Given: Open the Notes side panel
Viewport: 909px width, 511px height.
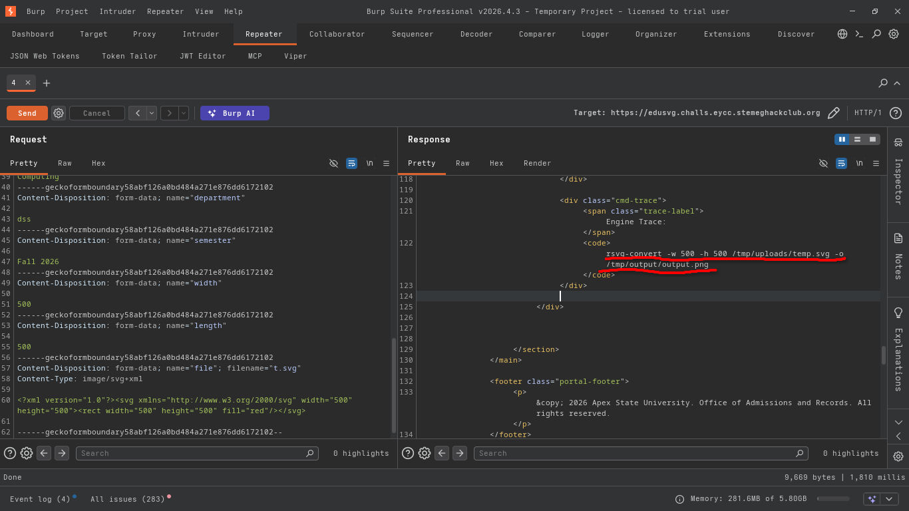Looking at the screenshot, I should pos(898,256).
